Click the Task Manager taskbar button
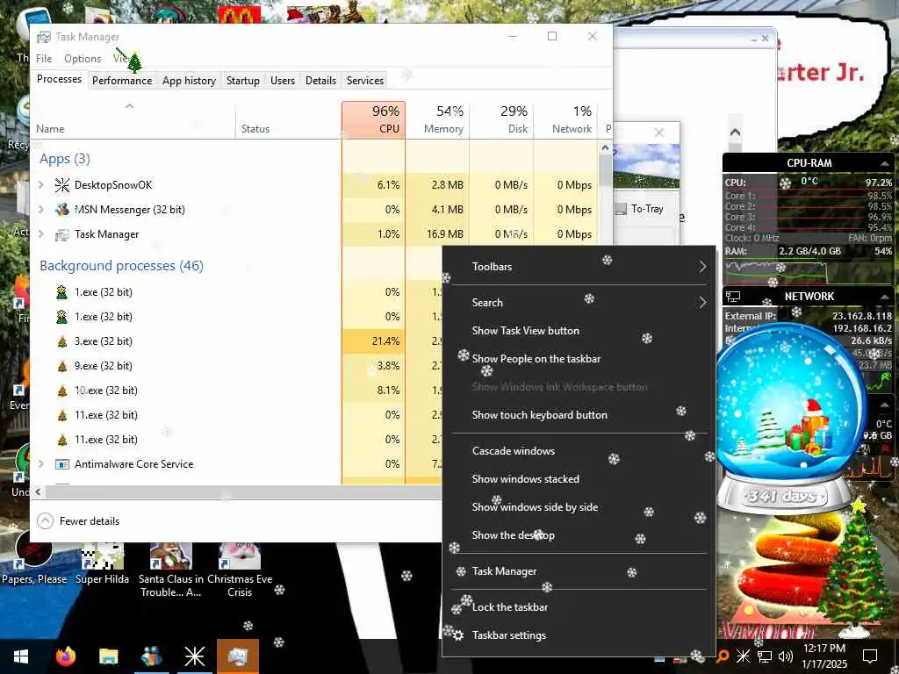This screenshot has height=674, width=899. pos(237,656)
